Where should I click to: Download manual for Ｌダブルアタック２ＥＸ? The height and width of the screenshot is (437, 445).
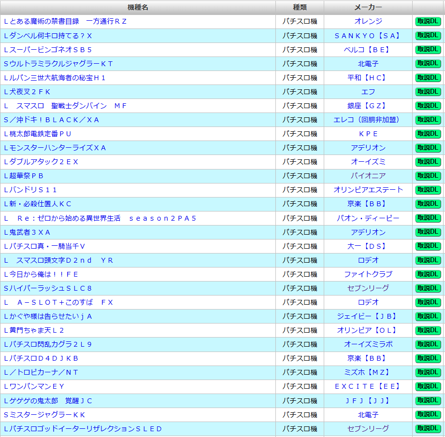(x=428, y=162)
